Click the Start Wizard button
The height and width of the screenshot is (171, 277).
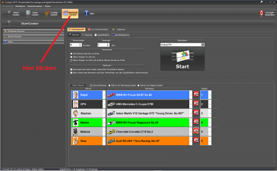(78, 85)
